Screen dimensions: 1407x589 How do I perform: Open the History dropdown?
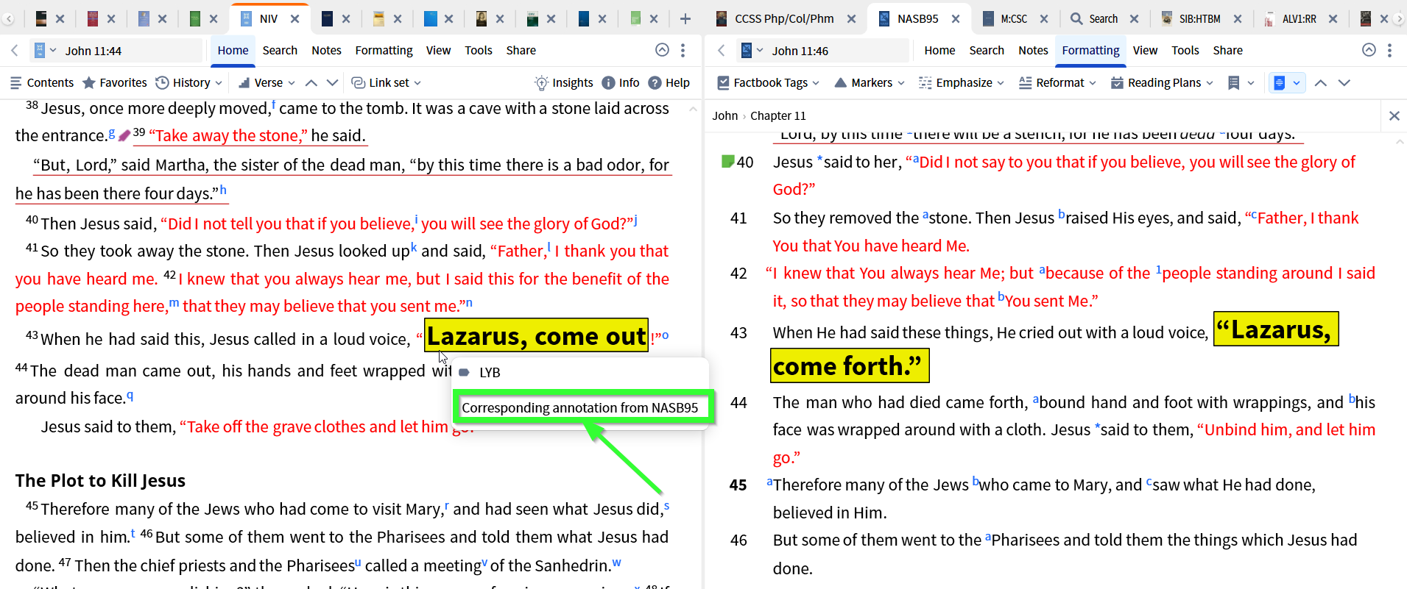[188, 82]
